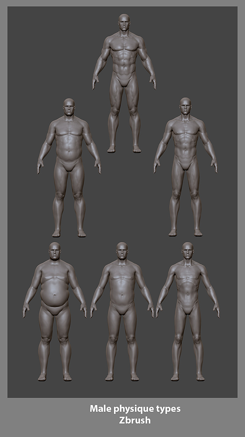Select the skinny figure at the bottom right

tap(187, 312)
